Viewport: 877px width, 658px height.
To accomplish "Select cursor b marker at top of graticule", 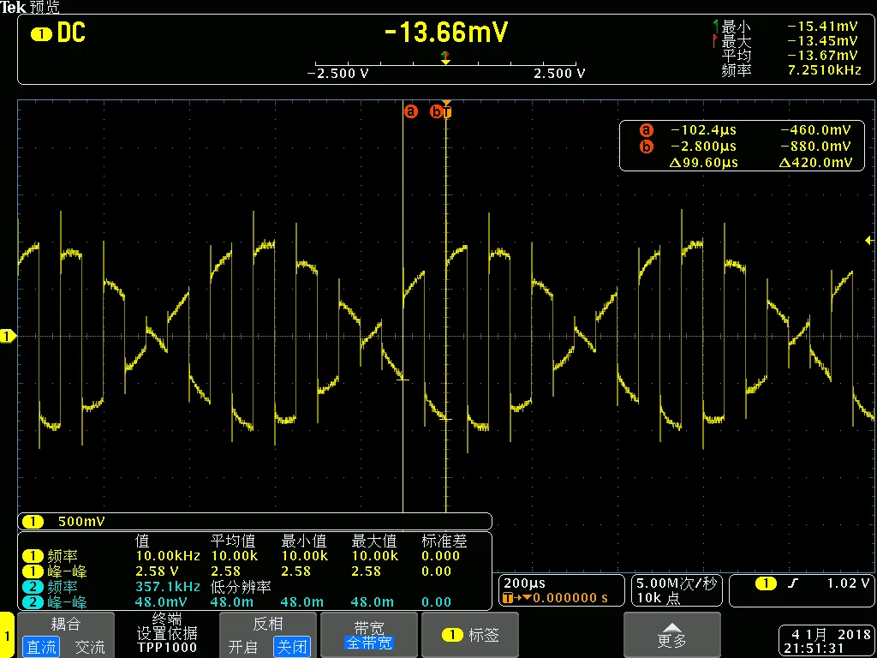I will 436,111.
